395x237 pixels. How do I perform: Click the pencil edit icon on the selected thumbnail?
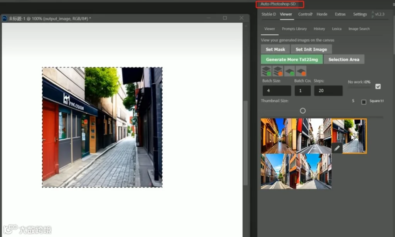(x=337, y=148)
